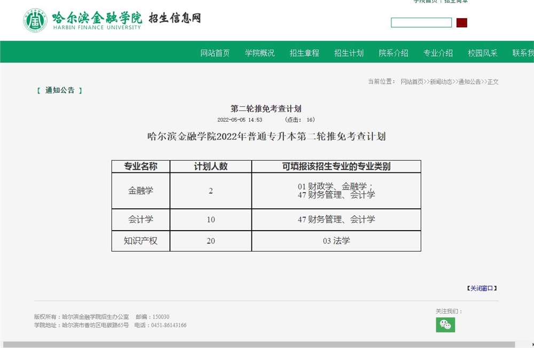
Task: Click the 通知公告 breadcrumb link
Action: point(469,82)
